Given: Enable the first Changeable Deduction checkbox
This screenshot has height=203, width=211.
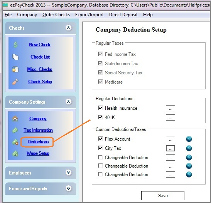Looking at the screenshot, I should click(100, 157).
